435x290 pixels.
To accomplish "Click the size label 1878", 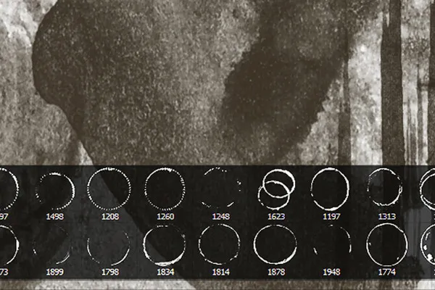I will pos(276,273).
